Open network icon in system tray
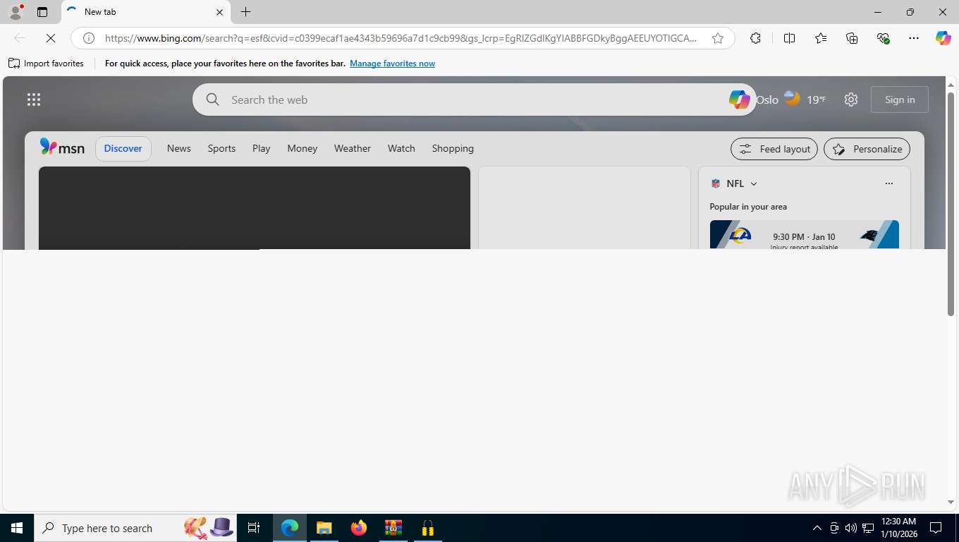This screenshot has height=542, width=959. 868,528
